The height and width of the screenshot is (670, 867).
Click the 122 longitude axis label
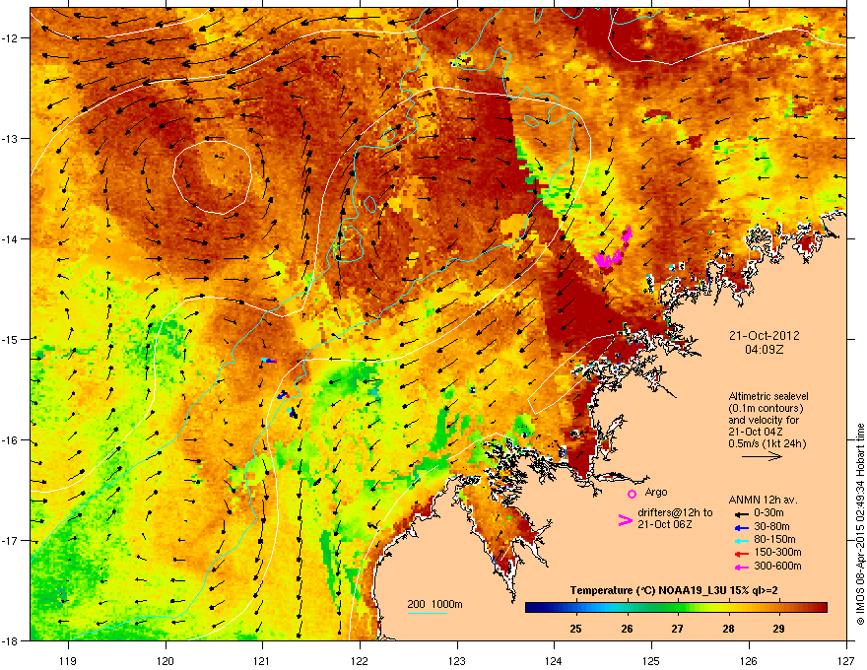[360, 661]
